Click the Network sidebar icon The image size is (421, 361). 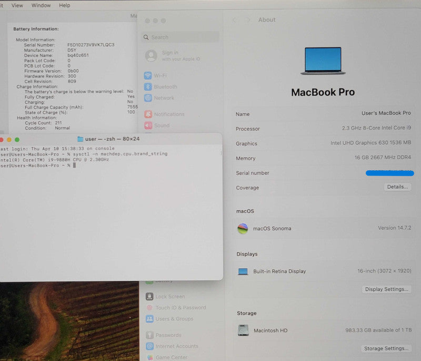pyautogui.click(x=148, y=98)
